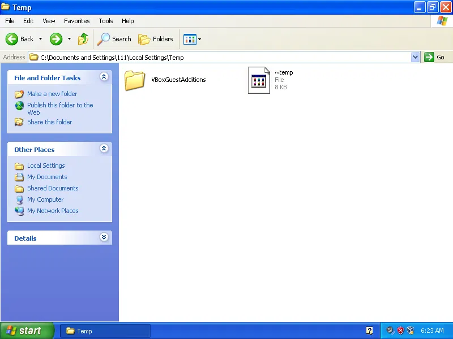This screenshot has height=339, width=453.
Task: Click the clock showing 6:23 AM
Action: (432, 331)
